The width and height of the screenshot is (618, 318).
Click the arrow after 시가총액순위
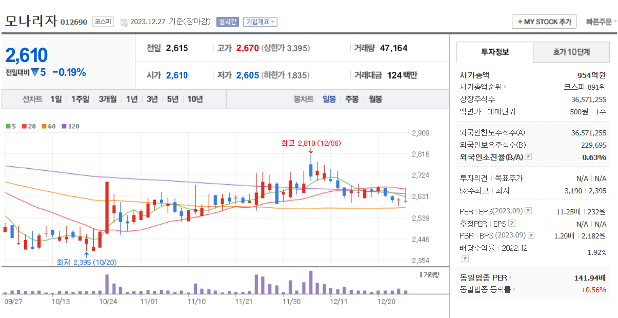pyautogui.click(x=505, y=87)
